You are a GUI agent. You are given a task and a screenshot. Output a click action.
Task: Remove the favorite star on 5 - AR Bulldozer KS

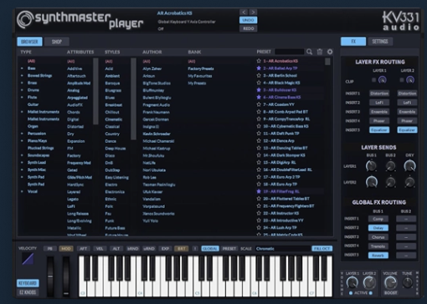coord(259,90)
